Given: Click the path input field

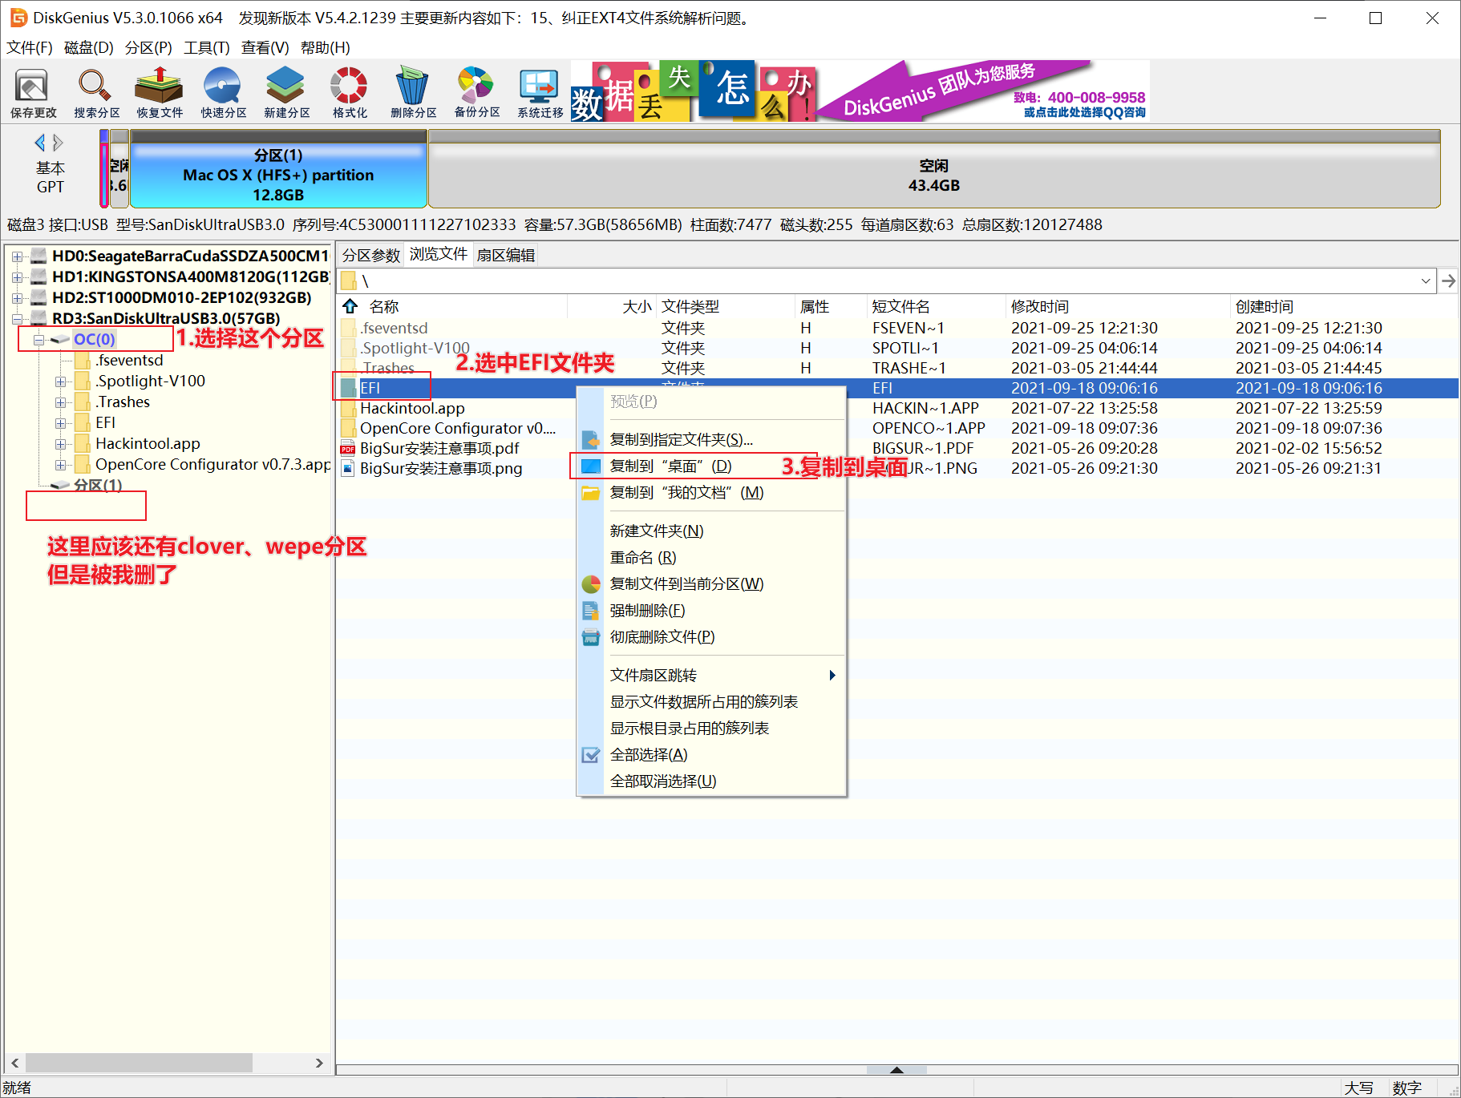Looking at the screenshot, I should [888, 281].
